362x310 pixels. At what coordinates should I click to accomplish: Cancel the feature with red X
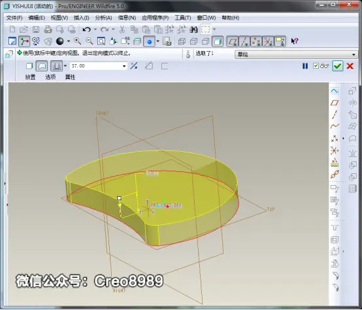point(350,66)
